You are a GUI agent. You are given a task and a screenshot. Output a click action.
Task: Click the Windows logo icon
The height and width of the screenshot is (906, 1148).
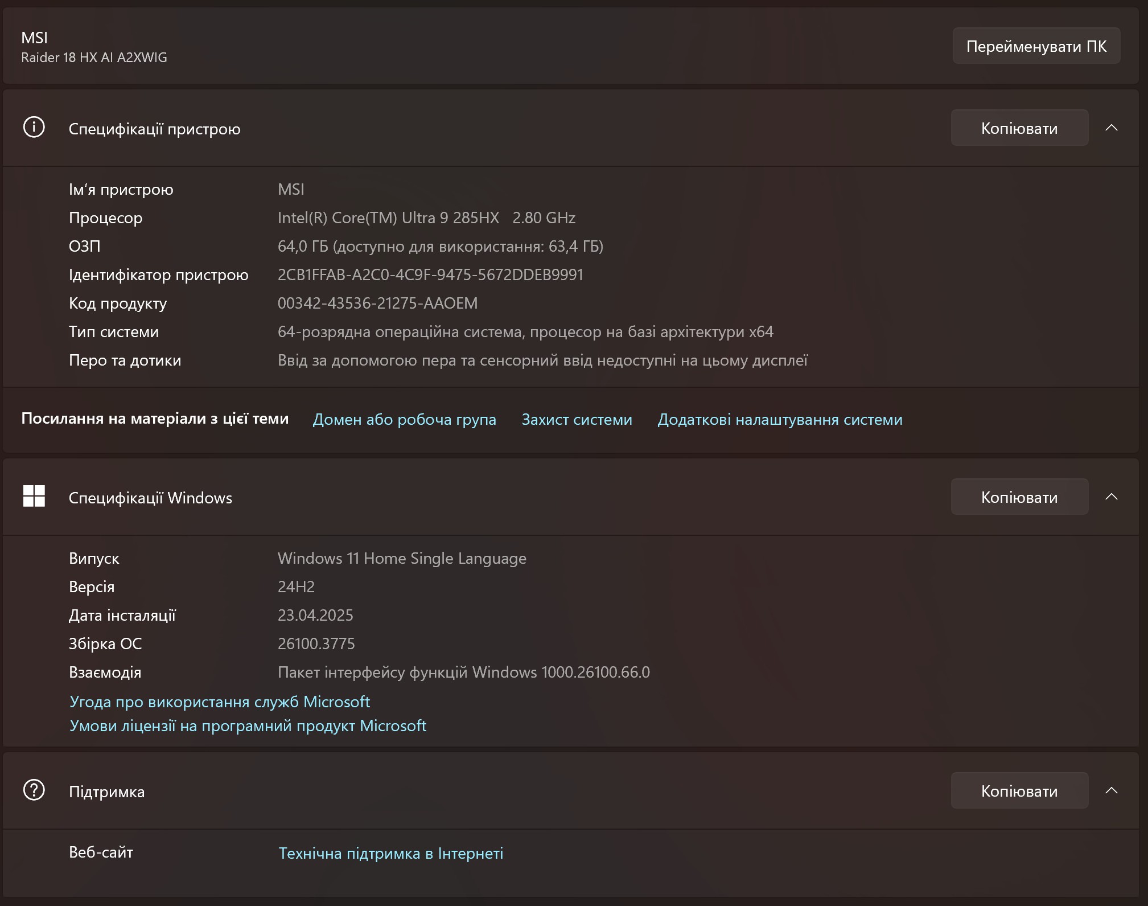coord(34,496)
